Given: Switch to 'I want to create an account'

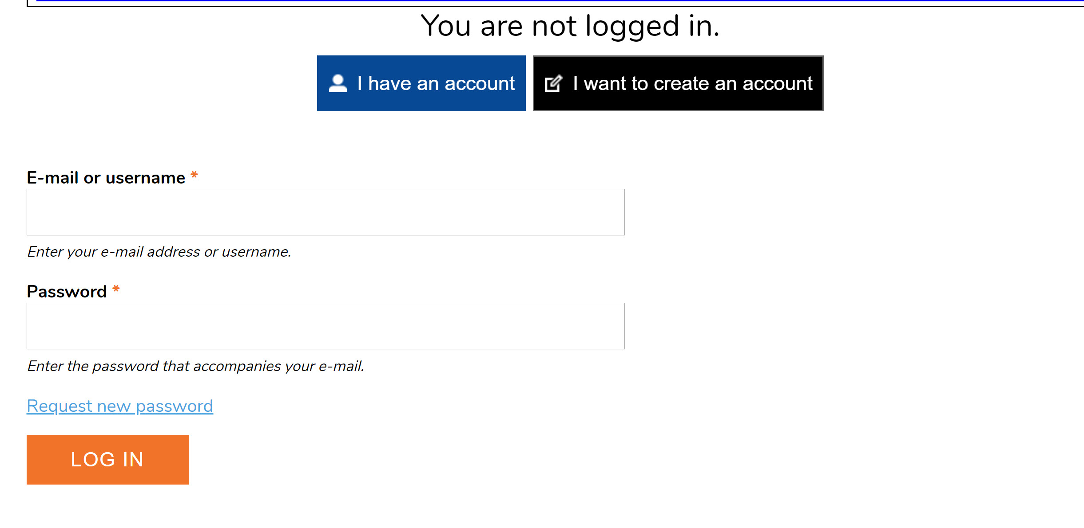Looking at the screenshot, I should click(x=678, y=83).
